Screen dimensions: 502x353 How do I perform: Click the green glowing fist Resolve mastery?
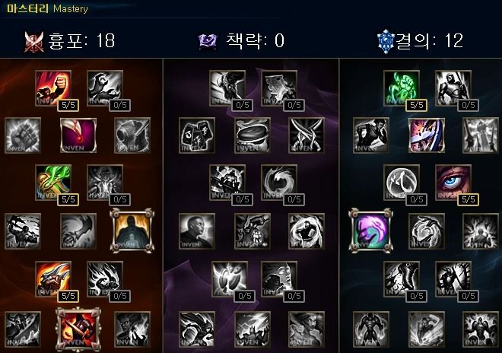click(x=402, y=87)
